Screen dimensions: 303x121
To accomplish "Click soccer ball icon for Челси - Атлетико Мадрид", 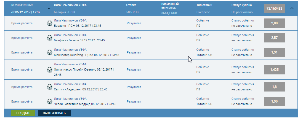I will [x=50, y=101].
